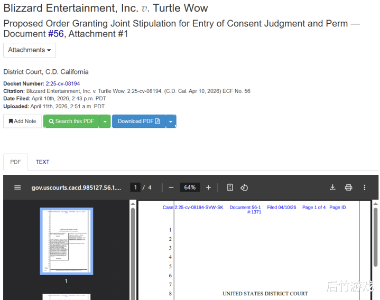Open the PDF viewer more actions menu
The height and width of the screenshot is (300, 380).
click(364, 187)
